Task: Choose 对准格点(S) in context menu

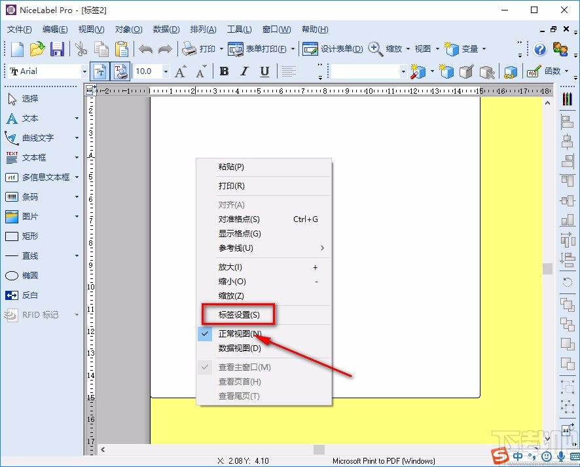Action: click(x=264, y=219)
